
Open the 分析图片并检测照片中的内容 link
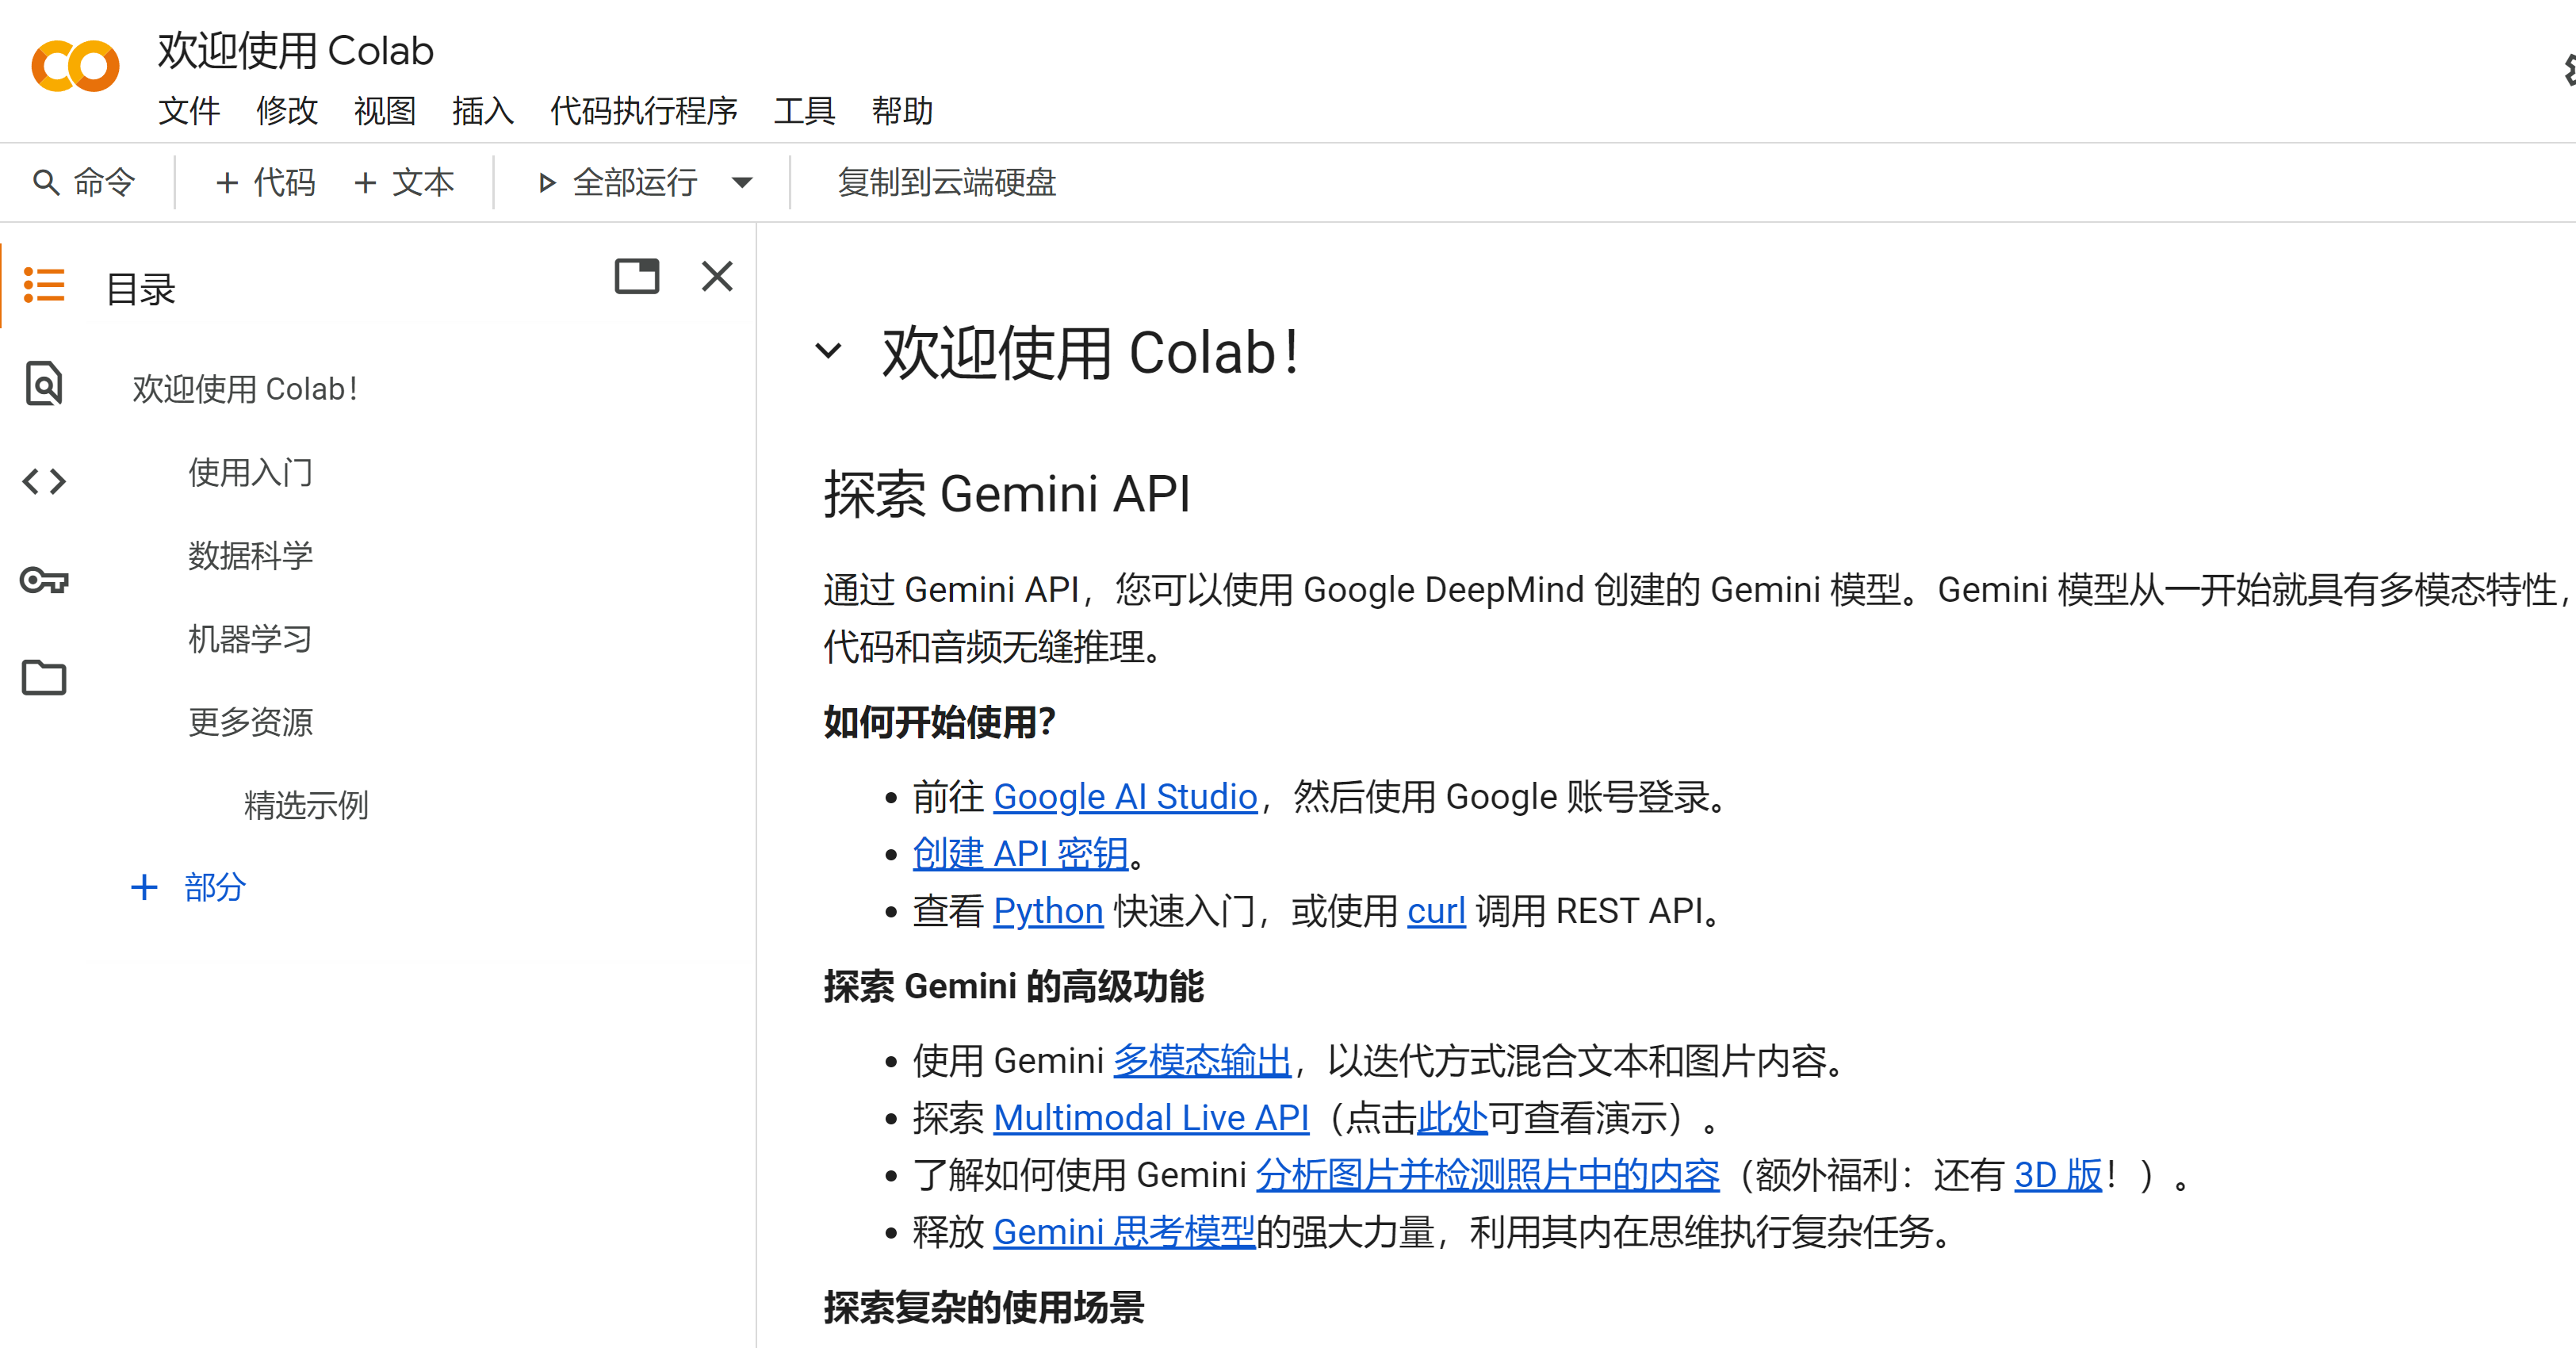click(x=1488, y=1174)
